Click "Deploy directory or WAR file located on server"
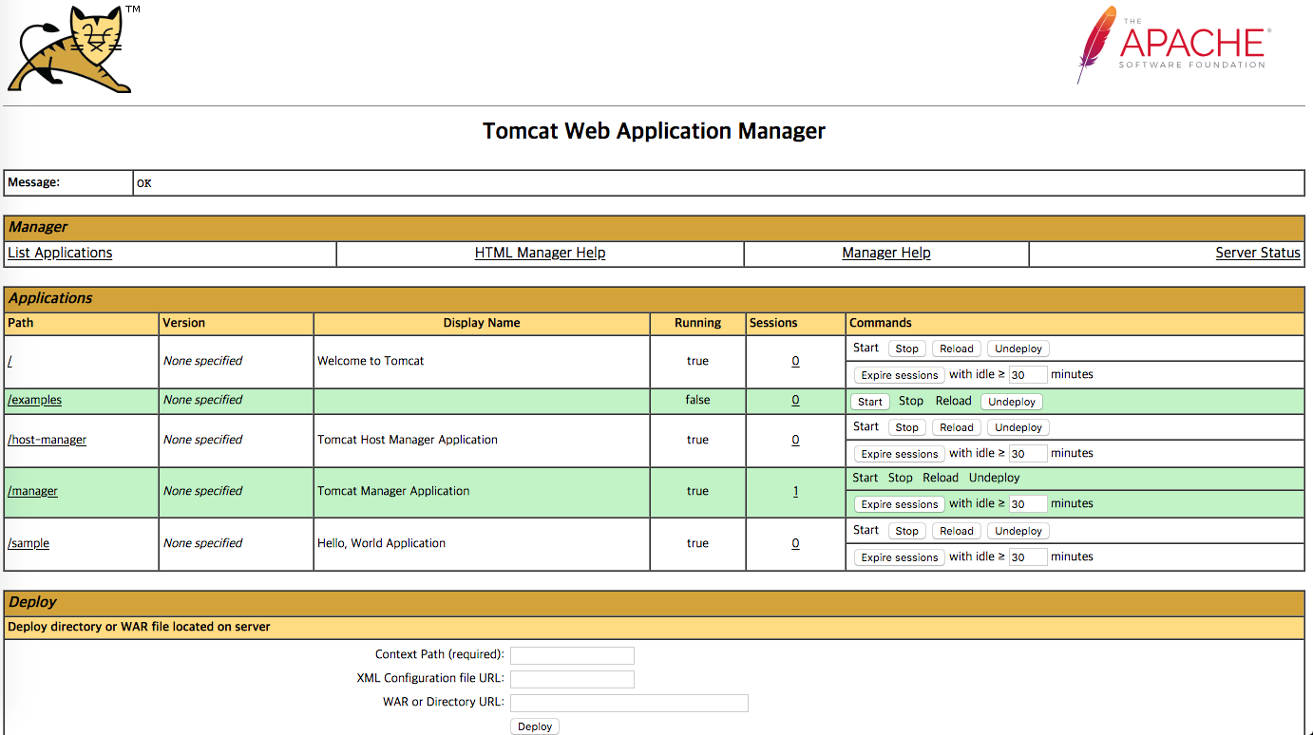The image size is (1313, 735). [x=139, y=627]
